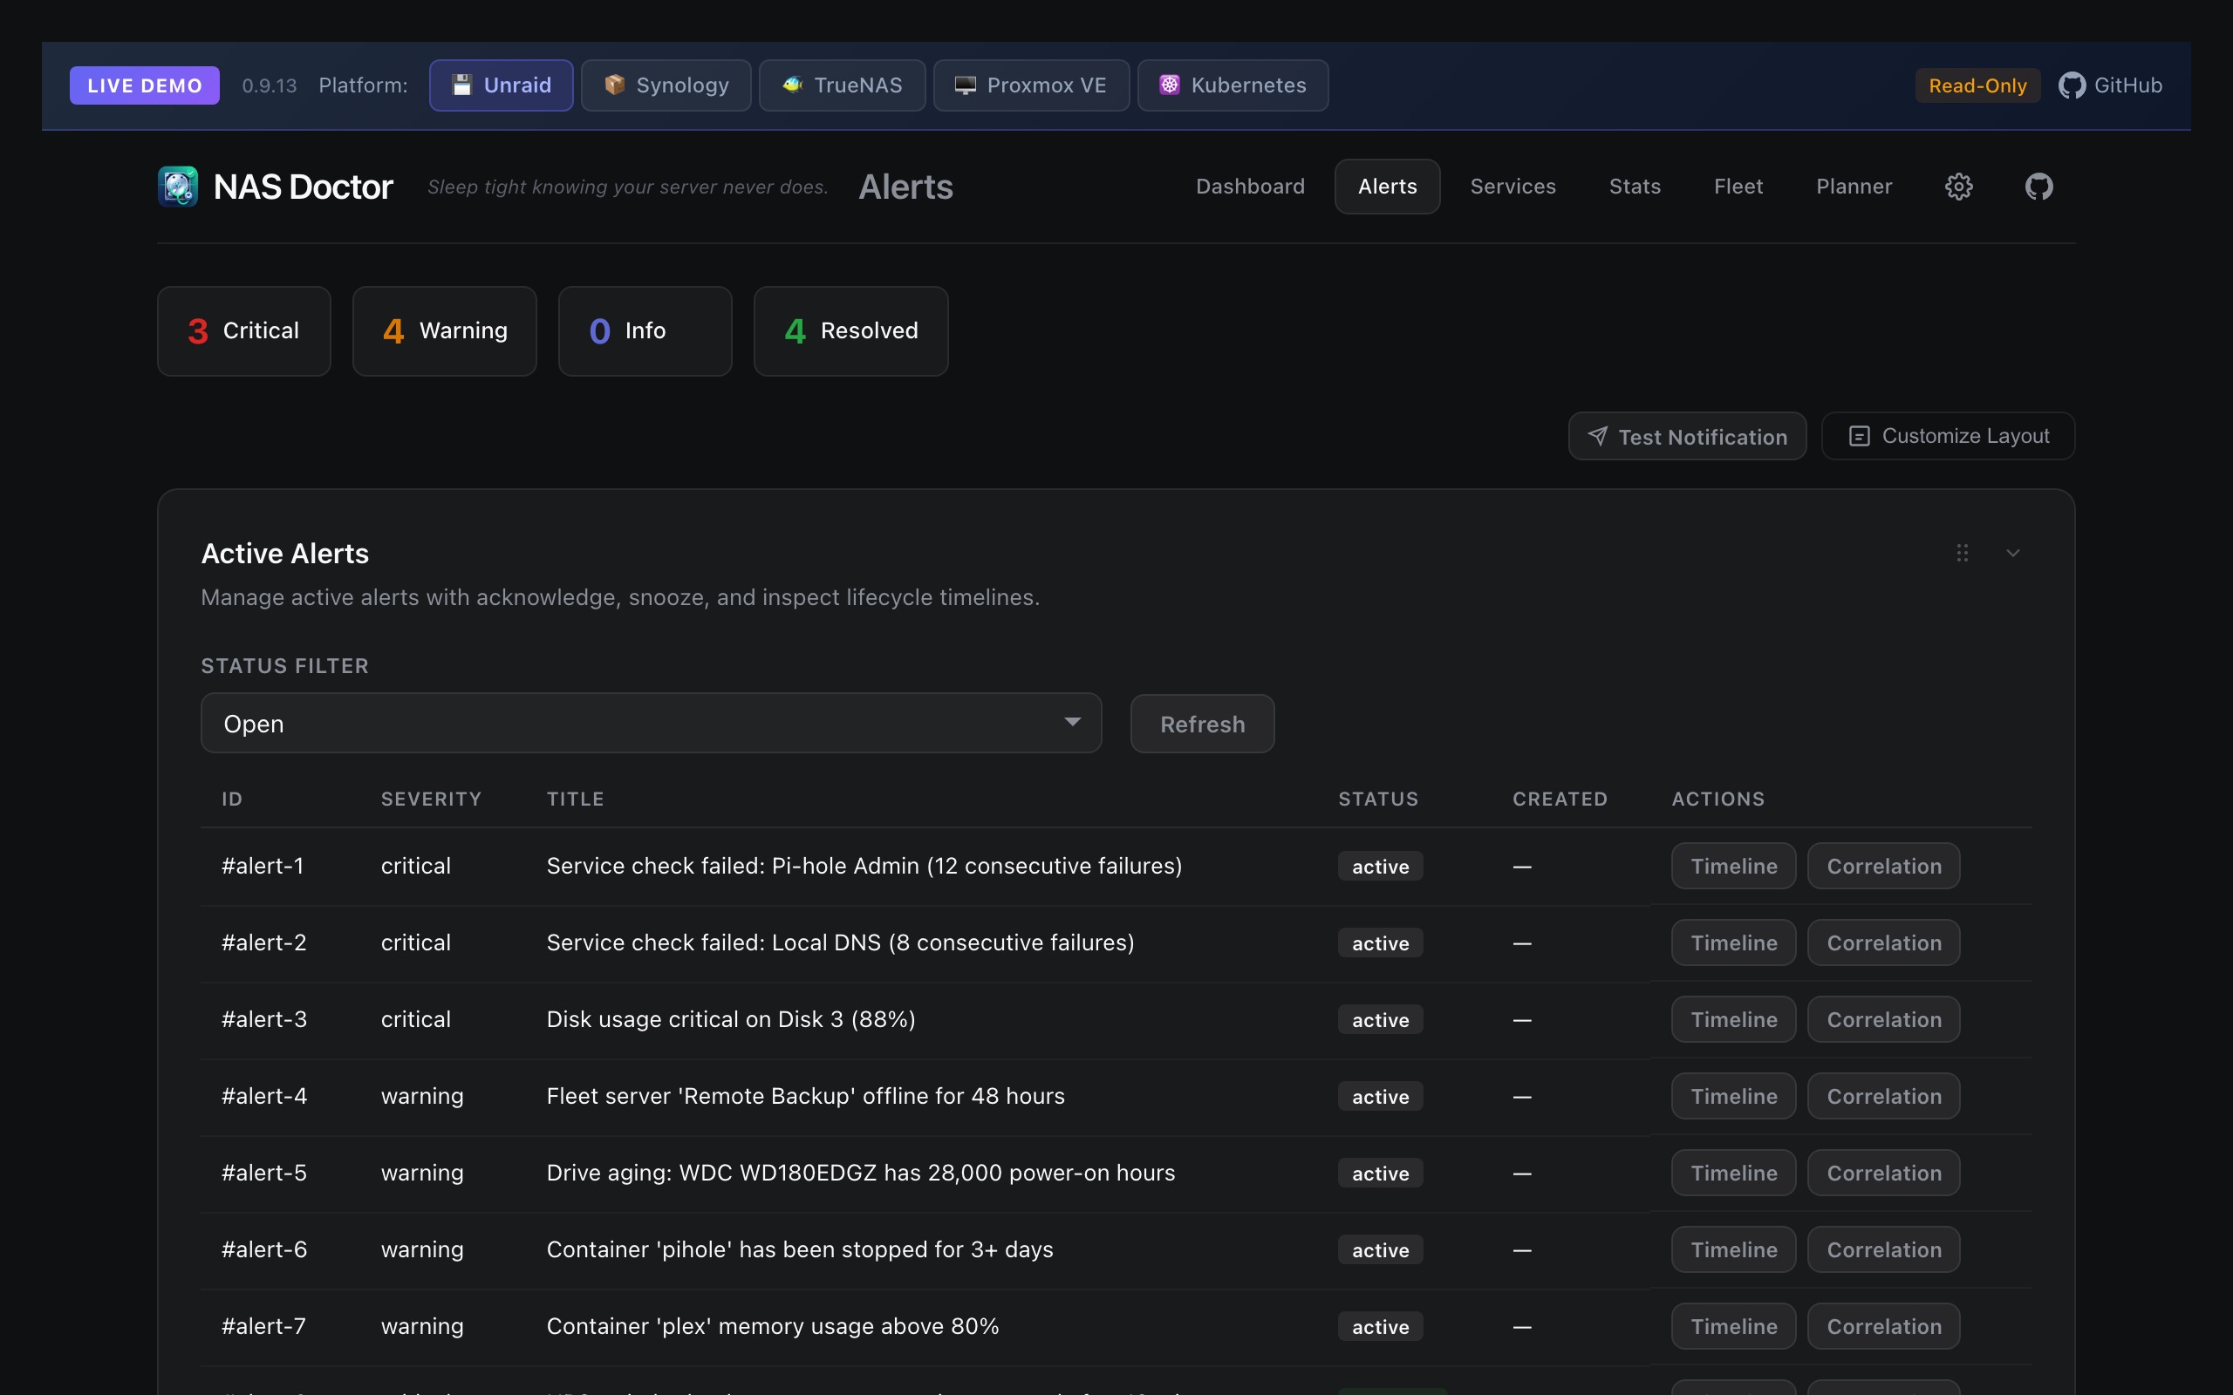Image resolution: width=2233 pixels, height=1395 pixels.
Task: Switch platform to Proxmox VE
Action: (1031, 85)
